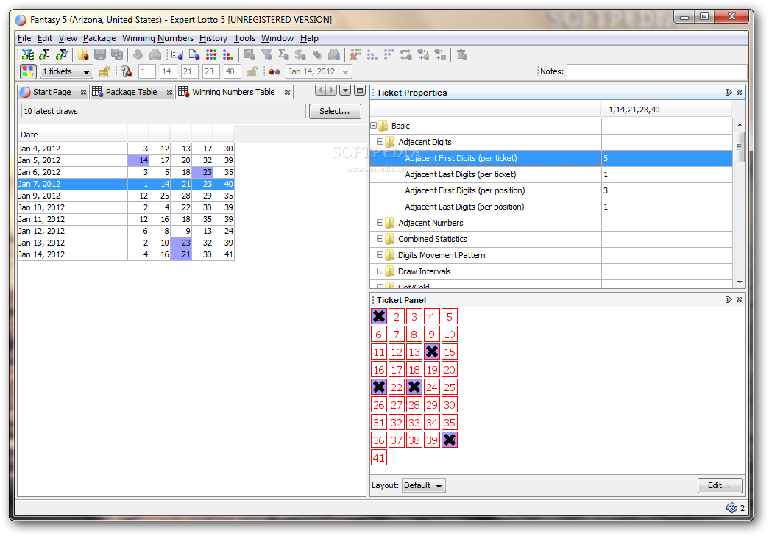Viewport: 769px width, 536px height.
Task: Click the red X over dots icon
Action: point(355,54)
